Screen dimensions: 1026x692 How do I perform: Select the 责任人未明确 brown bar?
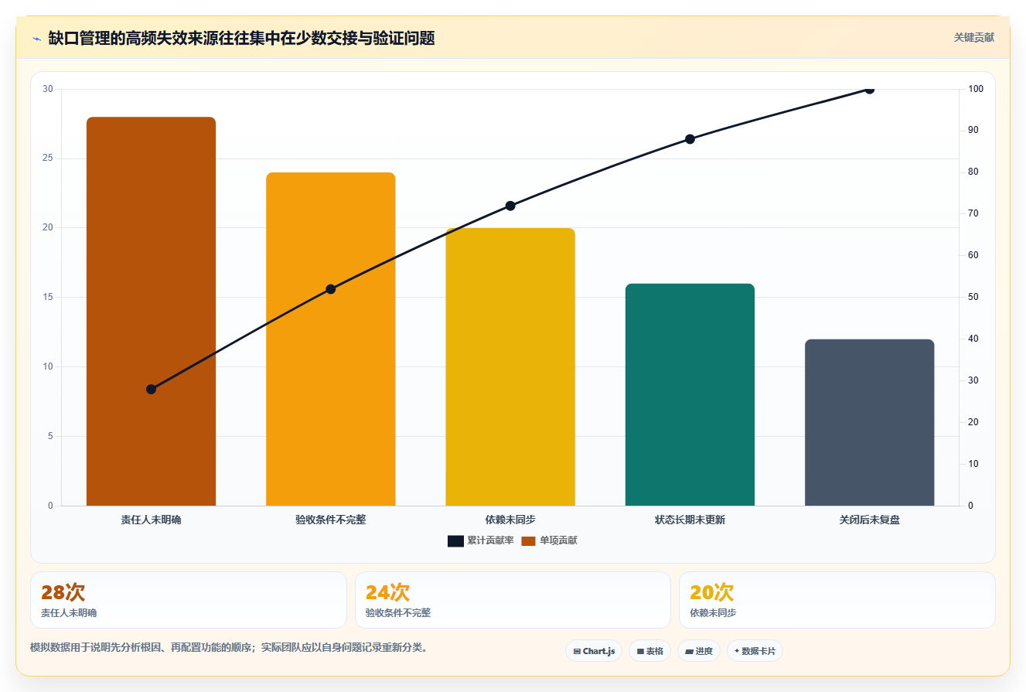(x=151, y=312)
